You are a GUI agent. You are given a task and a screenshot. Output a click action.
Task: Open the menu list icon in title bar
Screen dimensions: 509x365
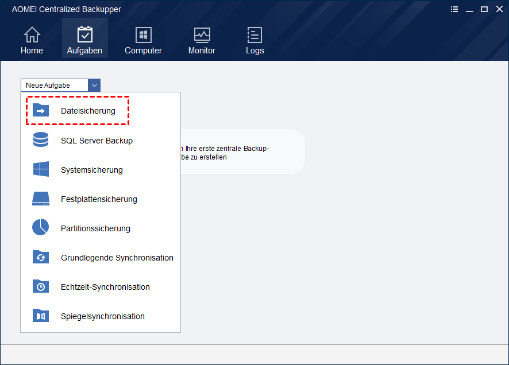(x=454, y=9)
